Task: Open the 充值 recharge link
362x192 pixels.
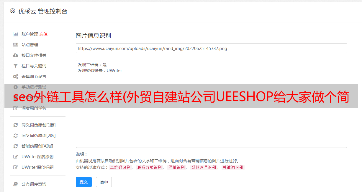Action: 43,34
